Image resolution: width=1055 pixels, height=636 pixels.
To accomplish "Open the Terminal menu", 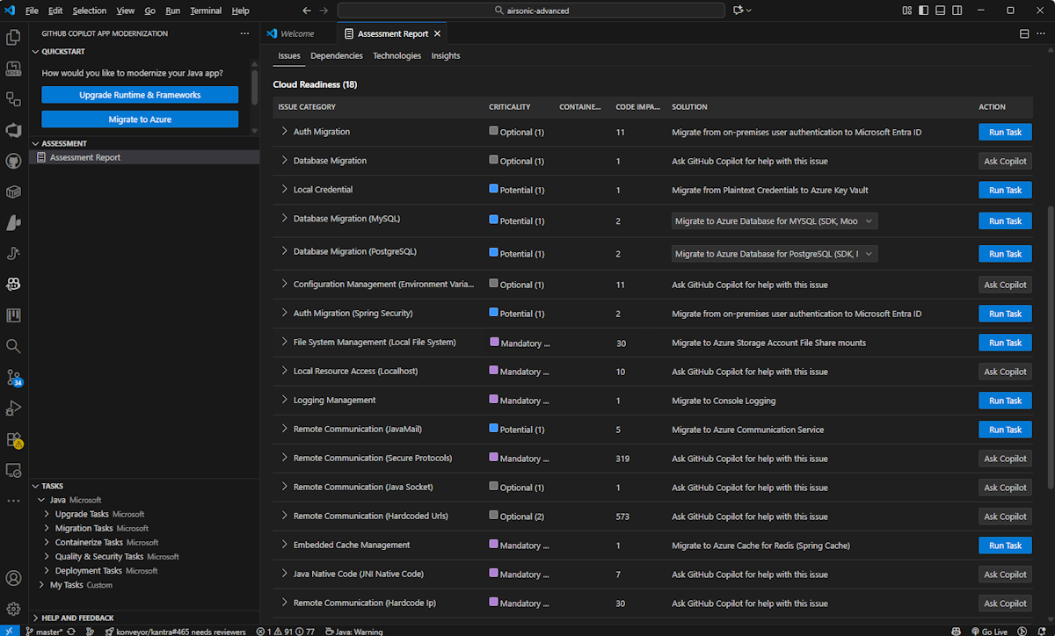I will [x=206, y=11].
